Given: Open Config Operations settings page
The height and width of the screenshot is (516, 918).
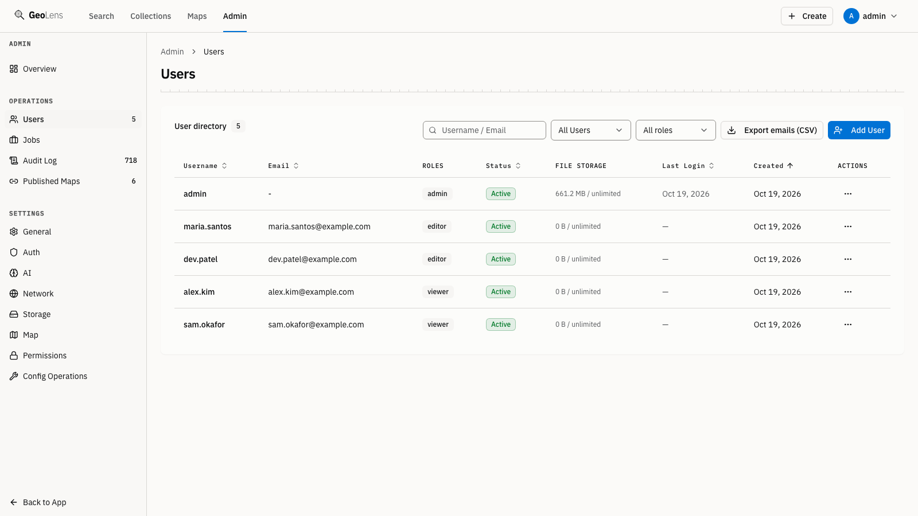Looking at the screenshot, I should pos(73,376).
